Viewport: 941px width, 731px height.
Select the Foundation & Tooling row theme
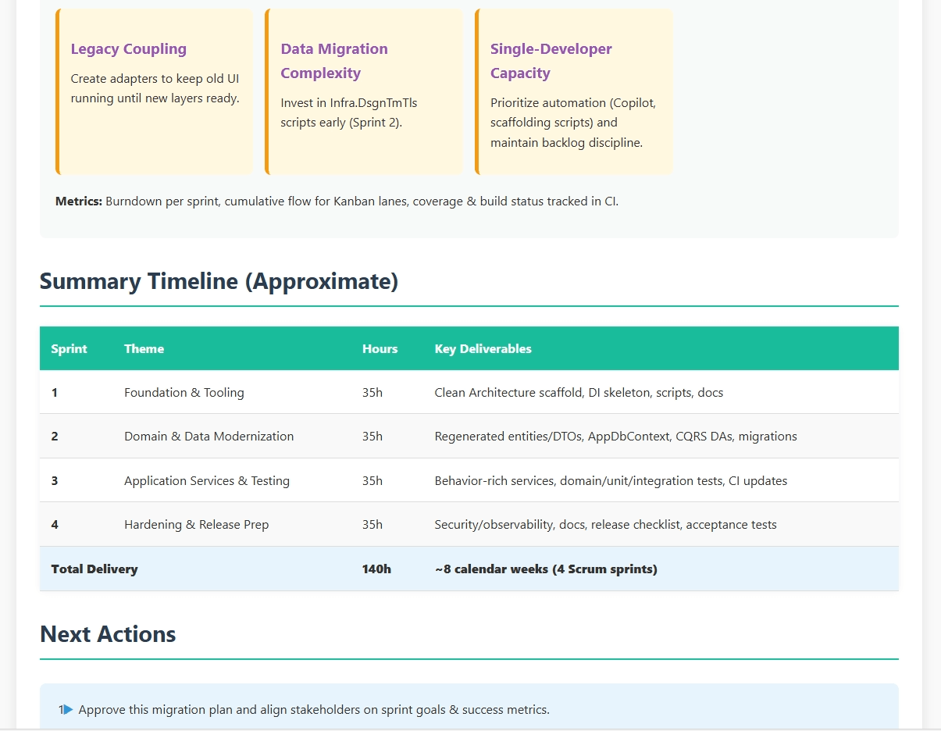(x=184, y=392)
